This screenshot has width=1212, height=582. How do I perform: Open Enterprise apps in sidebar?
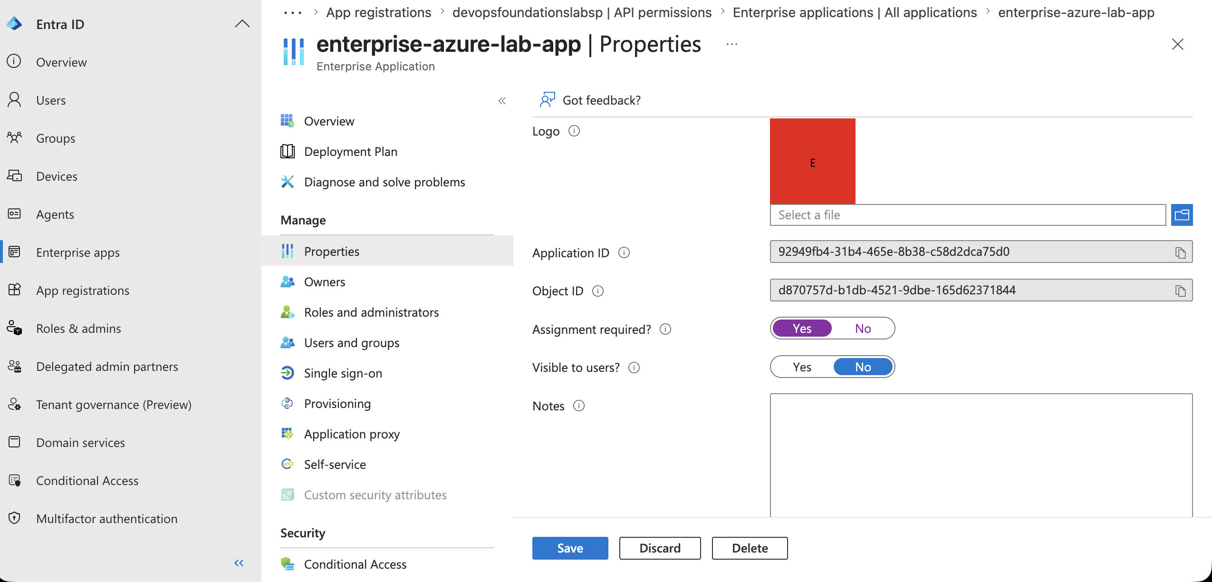(78, 252)
